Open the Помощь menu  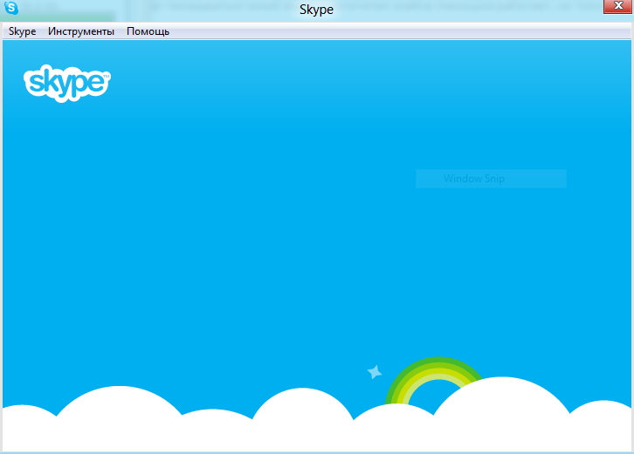click(x=148, y=31)
